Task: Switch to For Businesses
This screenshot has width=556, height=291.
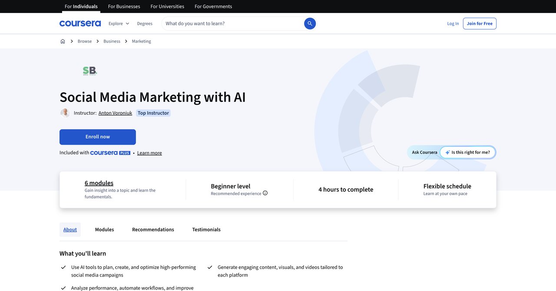Action: pyautogui.click(x=124, y=7)
